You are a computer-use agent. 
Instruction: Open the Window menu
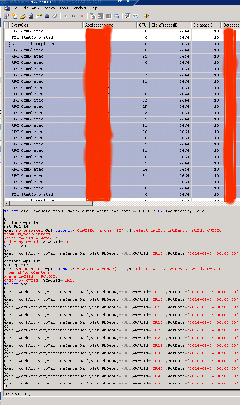tap(79, 8)
